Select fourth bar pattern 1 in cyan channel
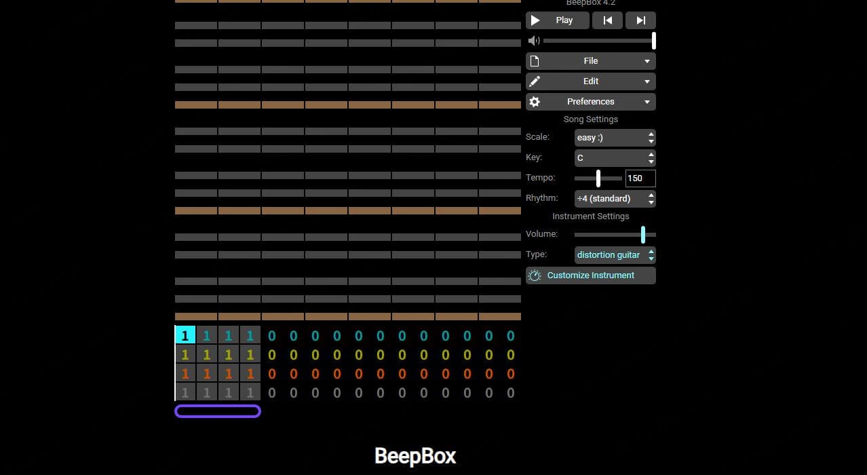 click(x=250, y=335)
